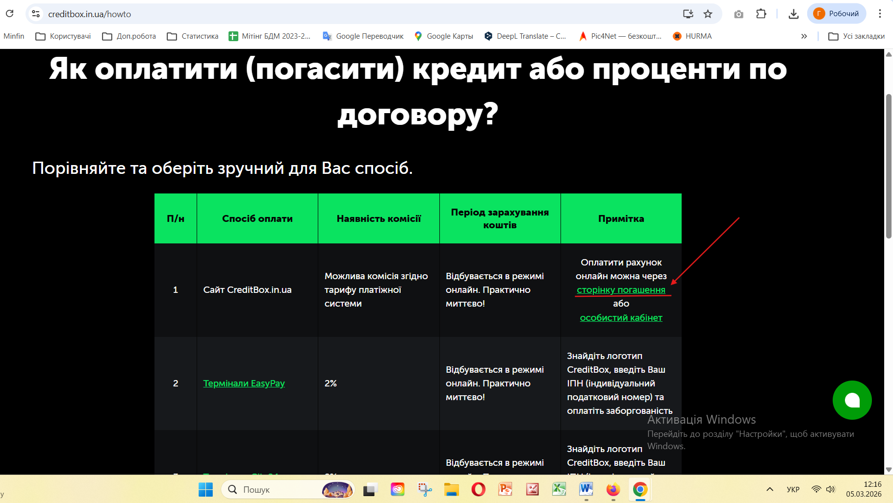Open PowerPoint from taskbar
893x503 pixels.
pos(505,489)
